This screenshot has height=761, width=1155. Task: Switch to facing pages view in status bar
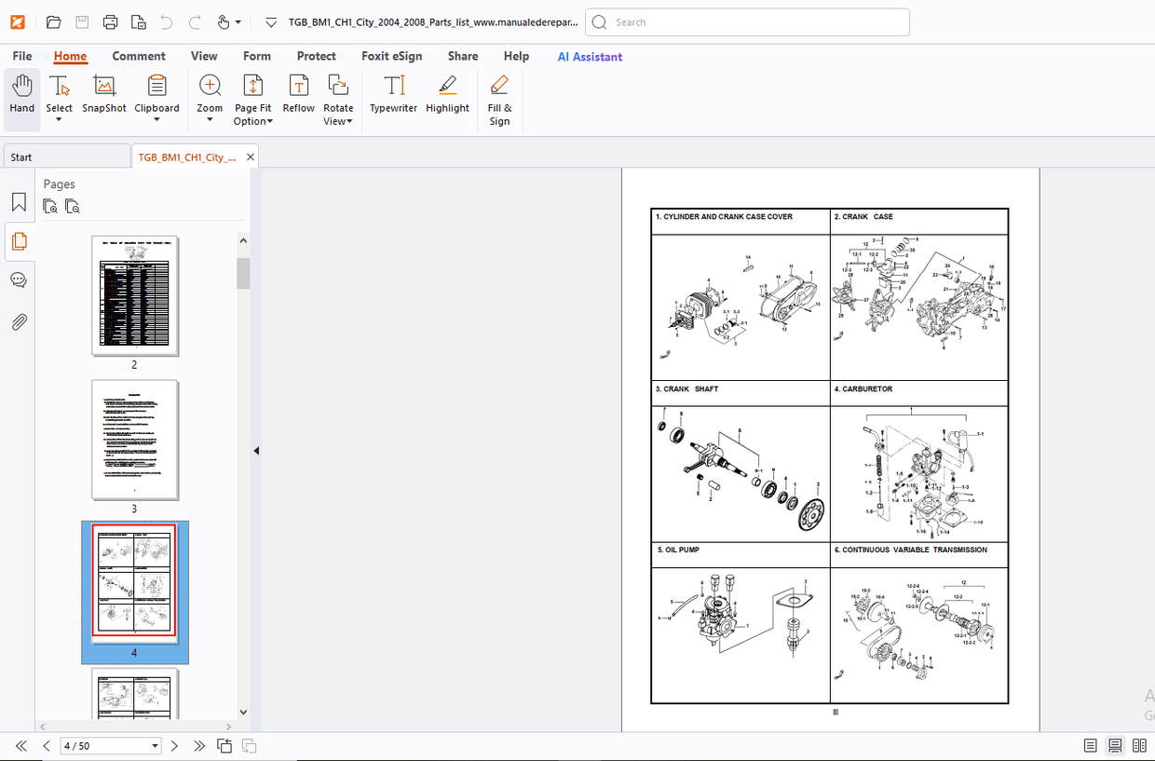(1139, 746)
